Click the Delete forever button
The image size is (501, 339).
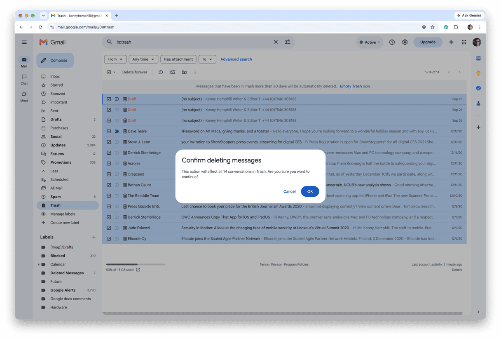pos(135,72)
